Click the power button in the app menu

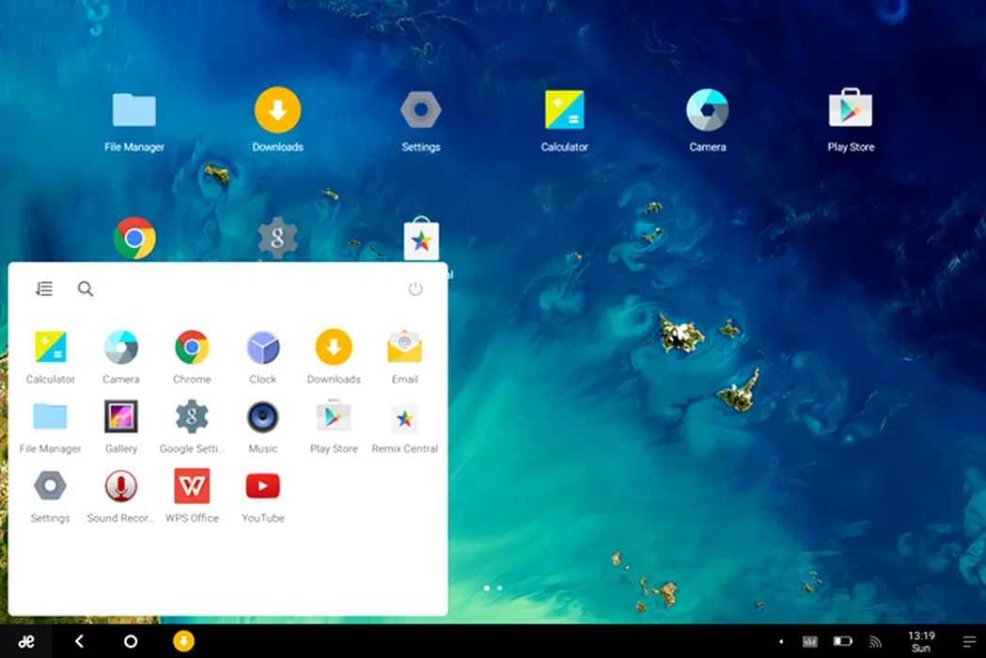coord(415,289)
